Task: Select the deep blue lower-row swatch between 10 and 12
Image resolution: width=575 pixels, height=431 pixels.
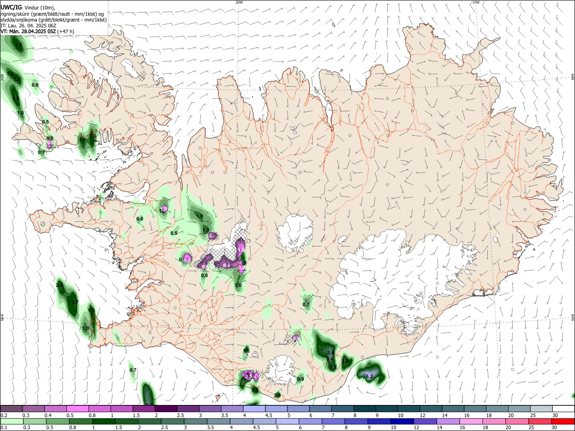Action: pyautogui.click(x=401, y=421)
